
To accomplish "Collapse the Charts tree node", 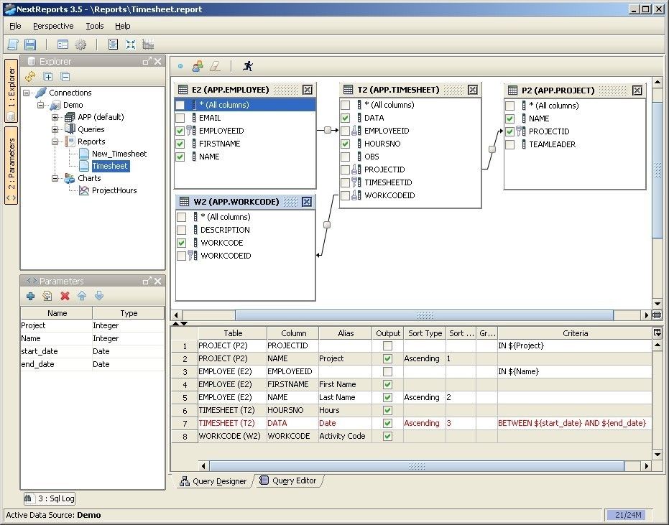I will click(55, 178).
